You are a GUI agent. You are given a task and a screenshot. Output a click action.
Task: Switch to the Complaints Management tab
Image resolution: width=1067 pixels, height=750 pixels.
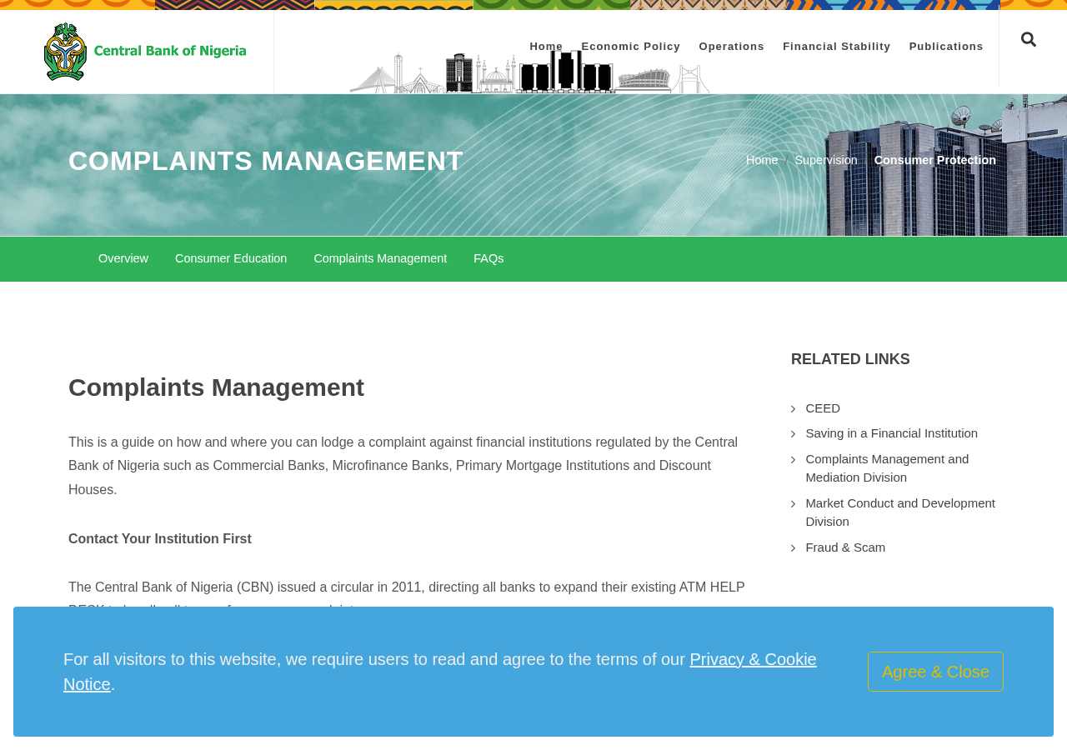[380, 258]
